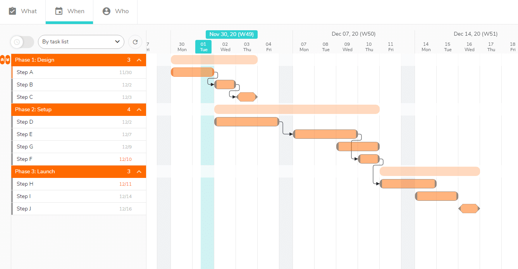Select Phase 2: Setup header
518x269 pixels.
click(79, 110)
